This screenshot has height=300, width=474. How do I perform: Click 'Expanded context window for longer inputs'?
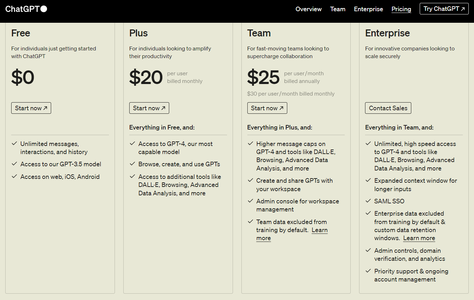point(415,185)
